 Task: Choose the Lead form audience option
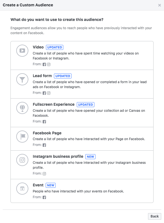tap(82, 84)
